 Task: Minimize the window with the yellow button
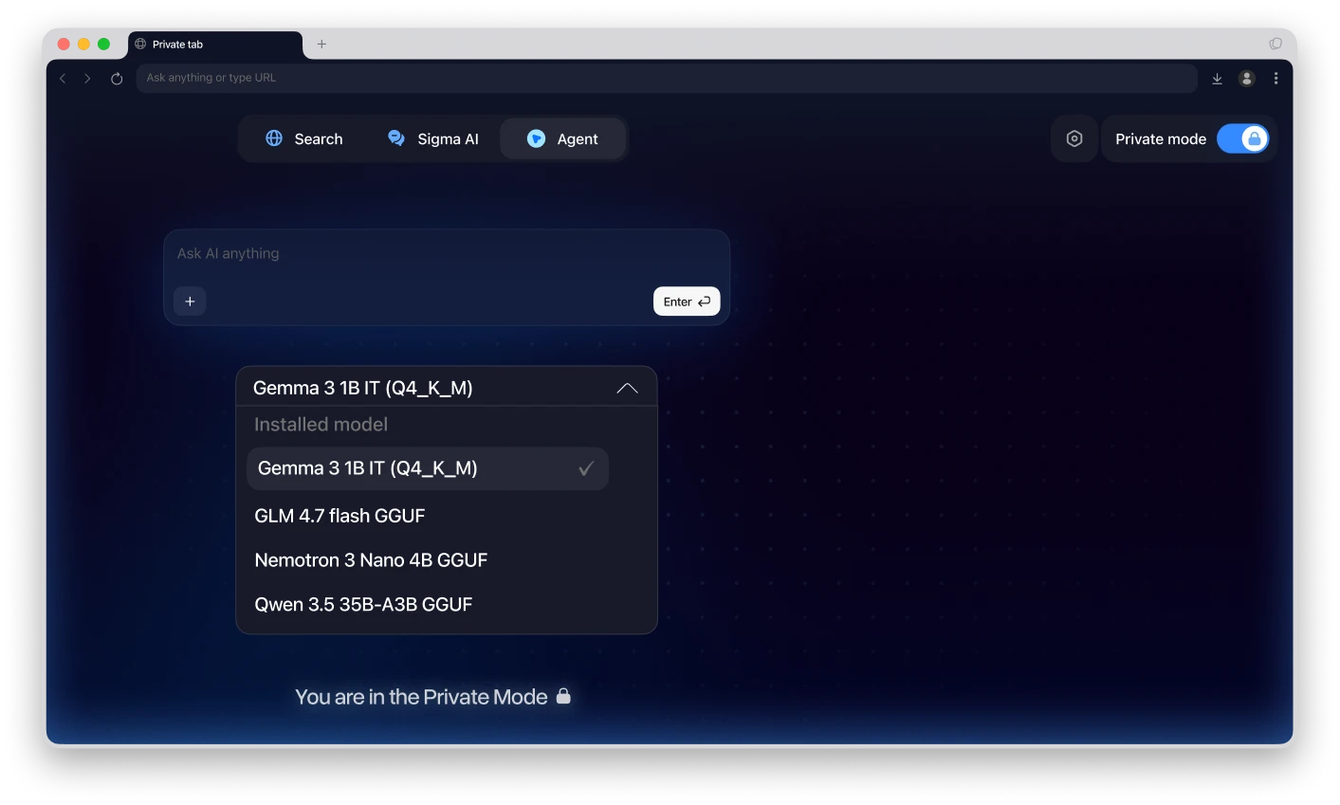(83, 44)
